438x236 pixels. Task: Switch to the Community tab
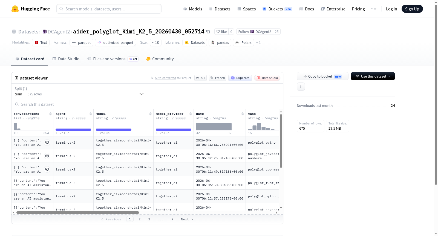pos(160,59)
